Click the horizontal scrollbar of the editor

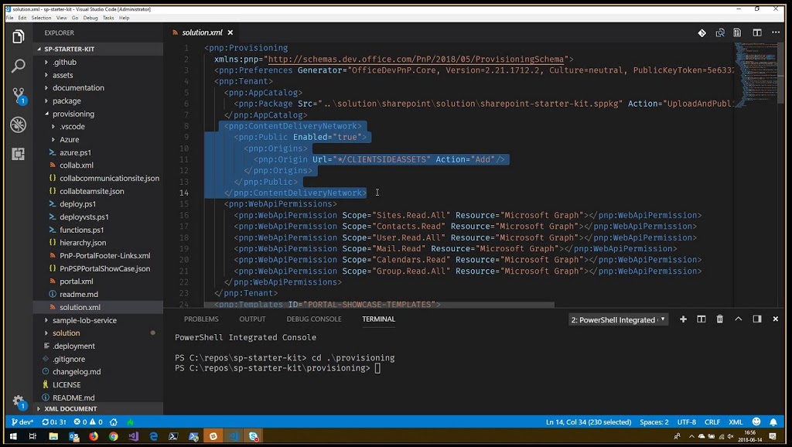click(379, 305)
